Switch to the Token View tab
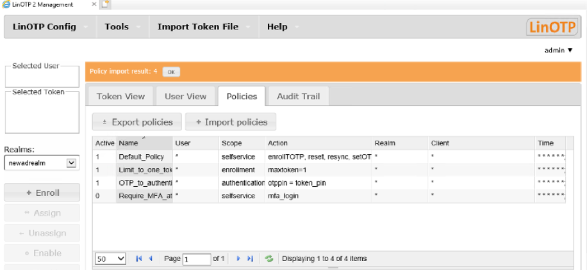The image size is (587, 270). tap(120, 97)
